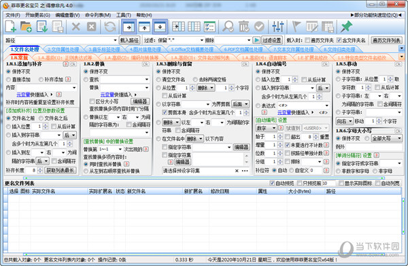Image resolution: width=408 pixels, height=266 pixels.
Task: Click the green checklist options icon
Action: 209,27
